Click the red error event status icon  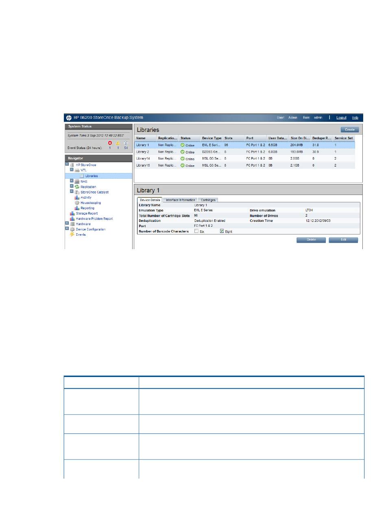pyautogui.click(x=110, y=143)
